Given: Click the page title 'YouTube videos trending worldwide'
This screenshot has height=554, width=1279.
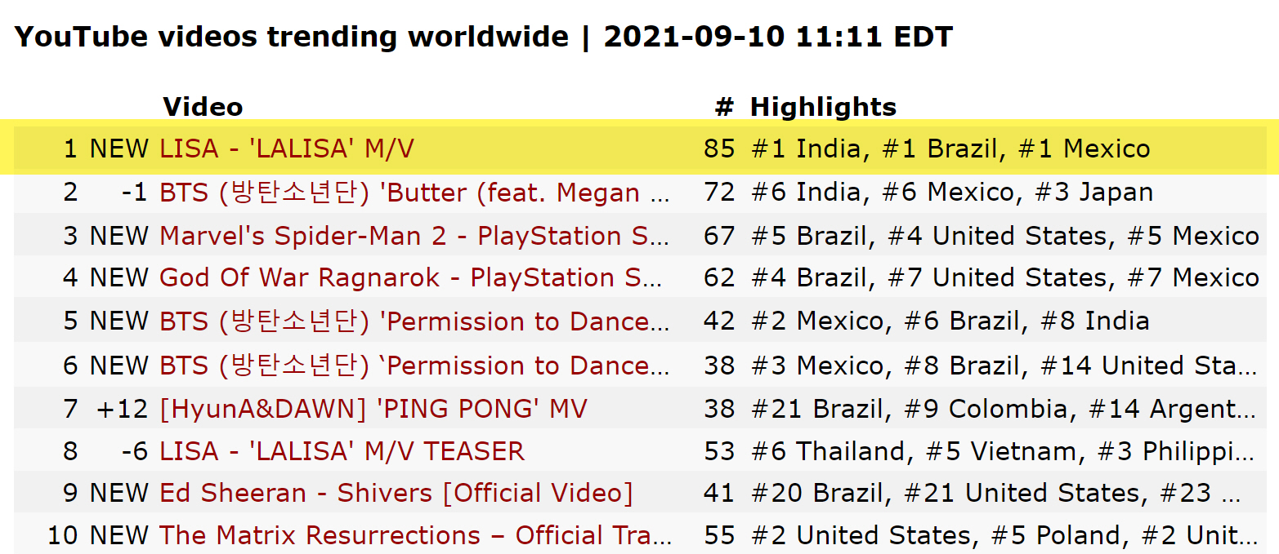Looking at the screenshot, I should click(292, 37).
